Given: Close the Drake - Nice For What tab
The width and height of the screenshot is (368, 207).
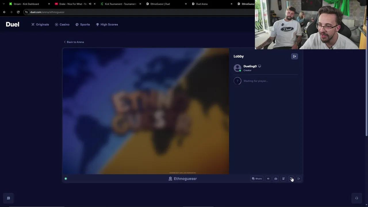Looking at the screenshot, I should (95, 4).
